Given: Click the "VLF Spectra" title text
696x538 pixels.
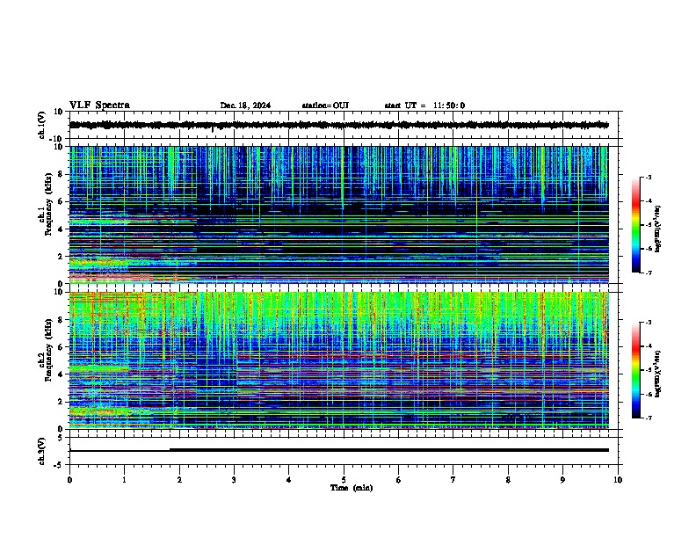Looking at the screenshot, I should tap(99, 105).
